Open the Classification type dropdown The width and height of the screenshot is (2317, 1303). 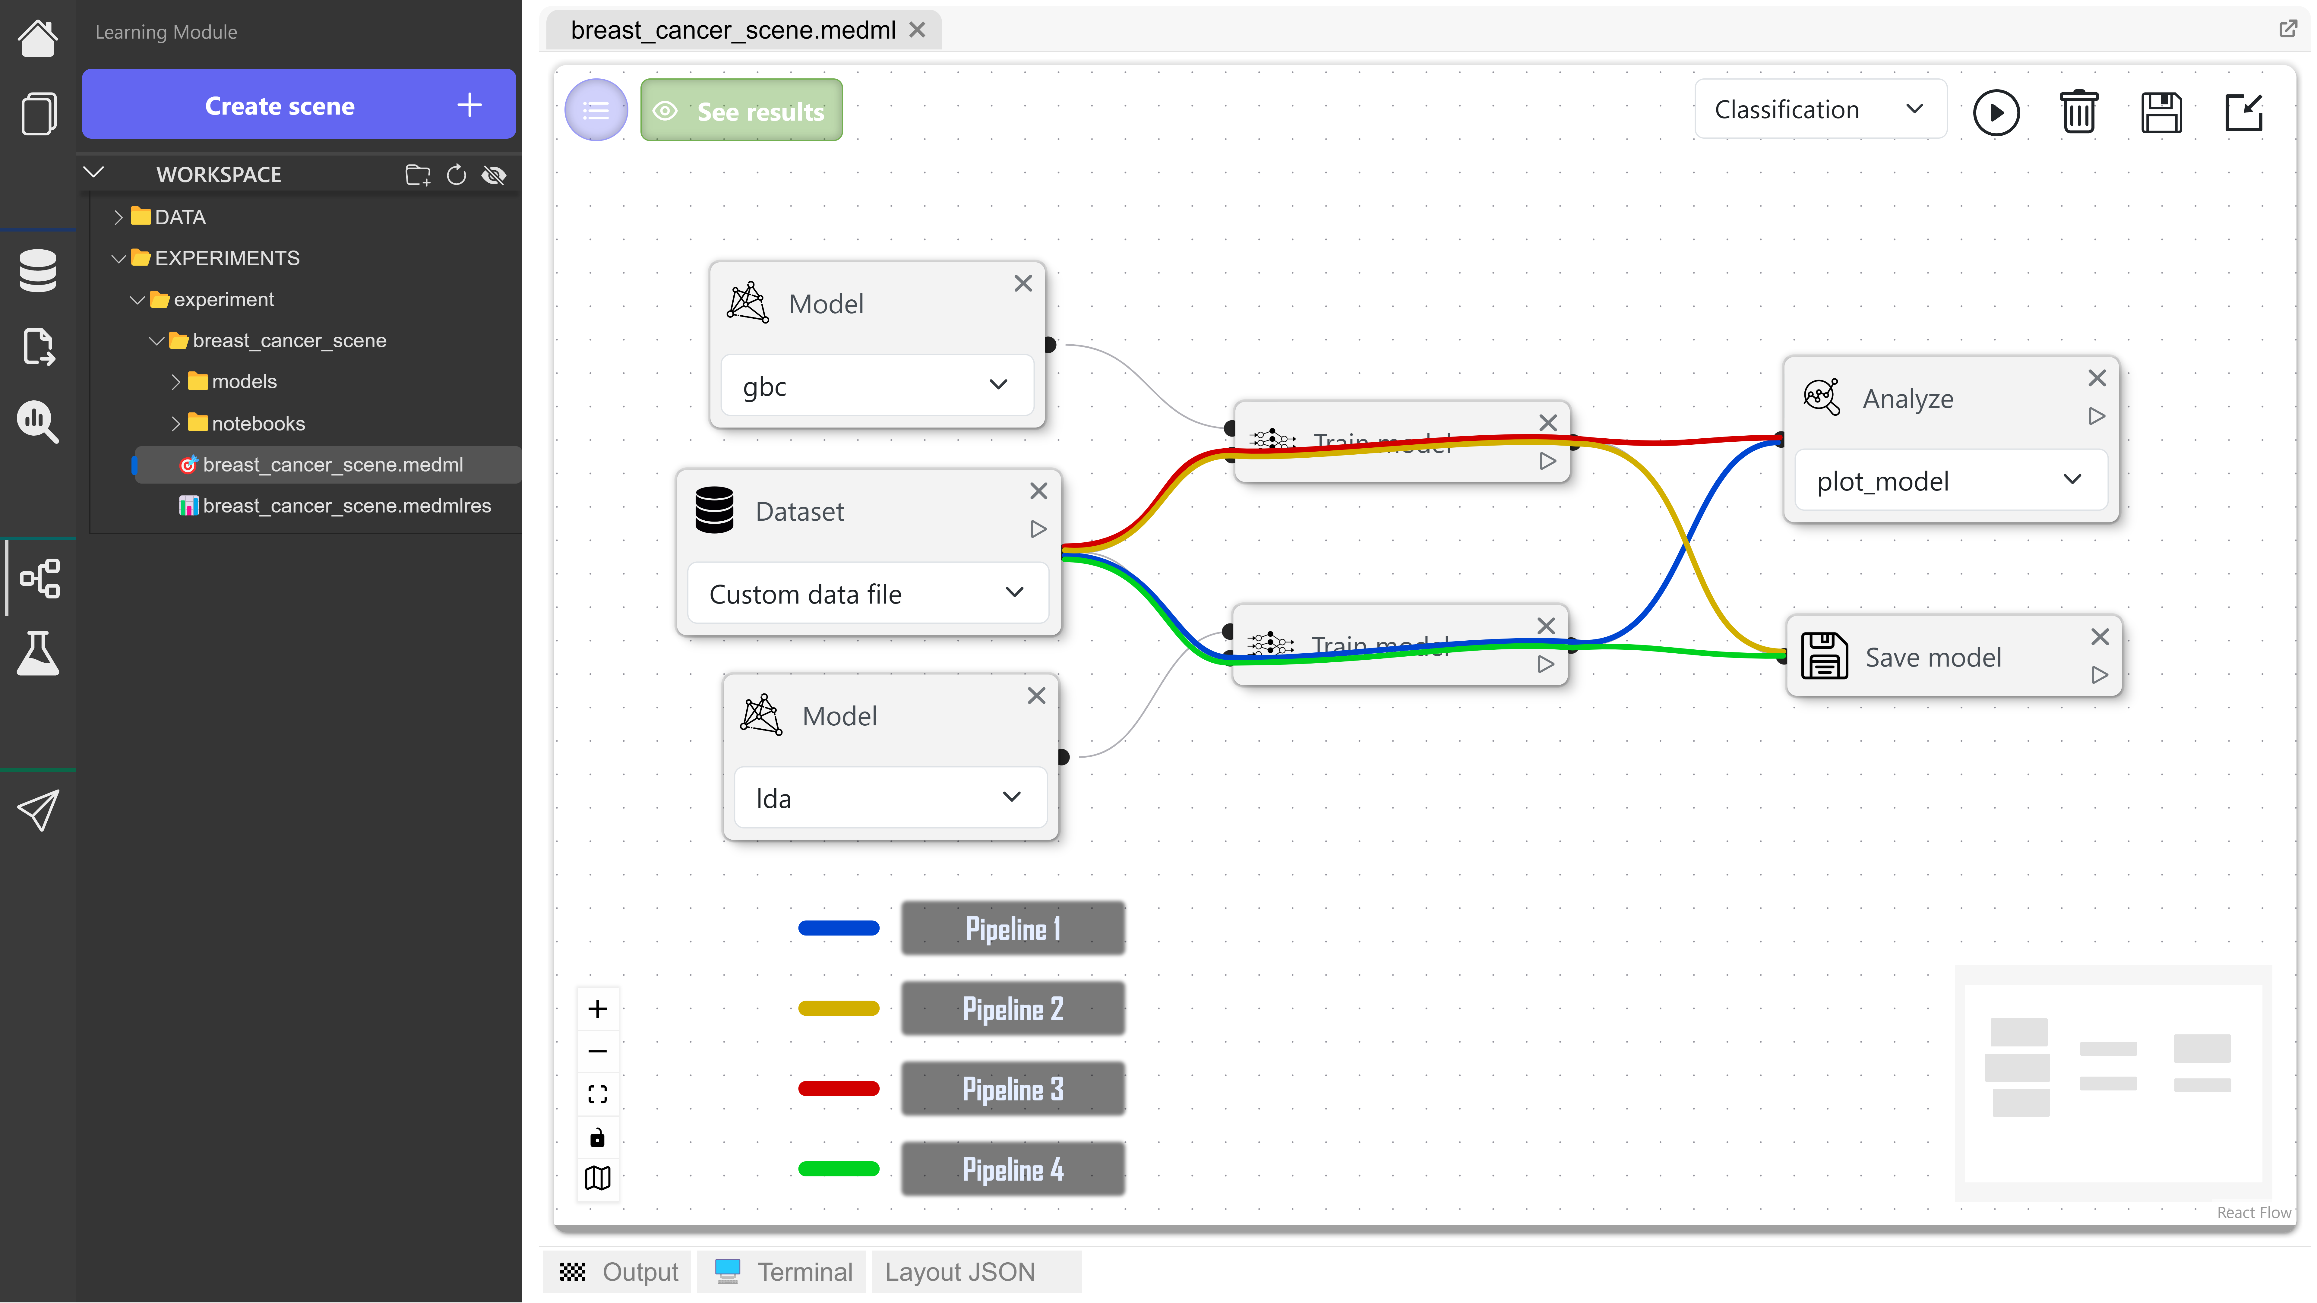[x=1820, y=109]
